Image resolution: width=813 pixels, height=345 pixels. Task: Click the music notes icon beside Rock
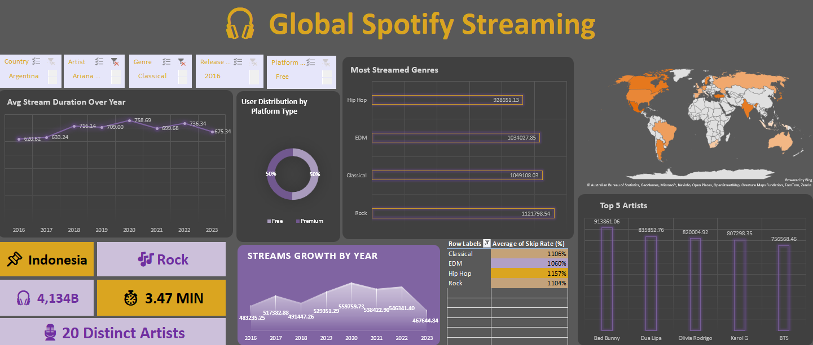146,259
